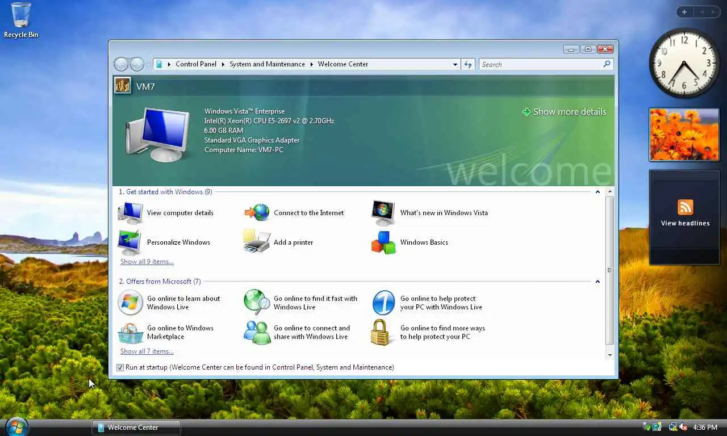
Task: Click Show more details link
Action: pos(564,112)
